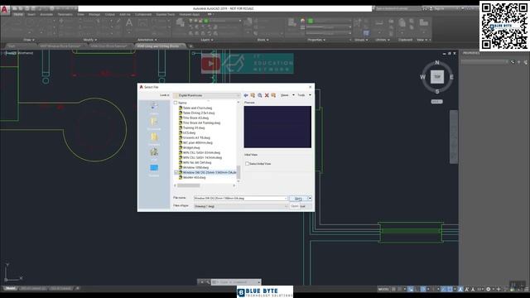Open the AutoCAD application menu logo
This screenshot has width=530, height=298.
tap(4, 9)
